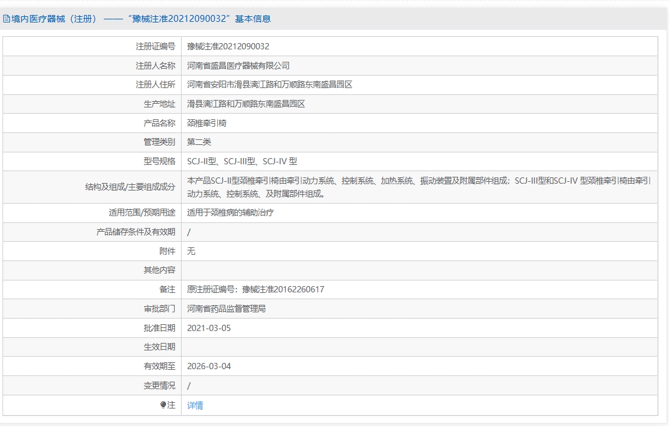This screenshot has width=669, height=426.
Task: Click the 备注 label
Action: pyautogui.click(x=168, y=289)
